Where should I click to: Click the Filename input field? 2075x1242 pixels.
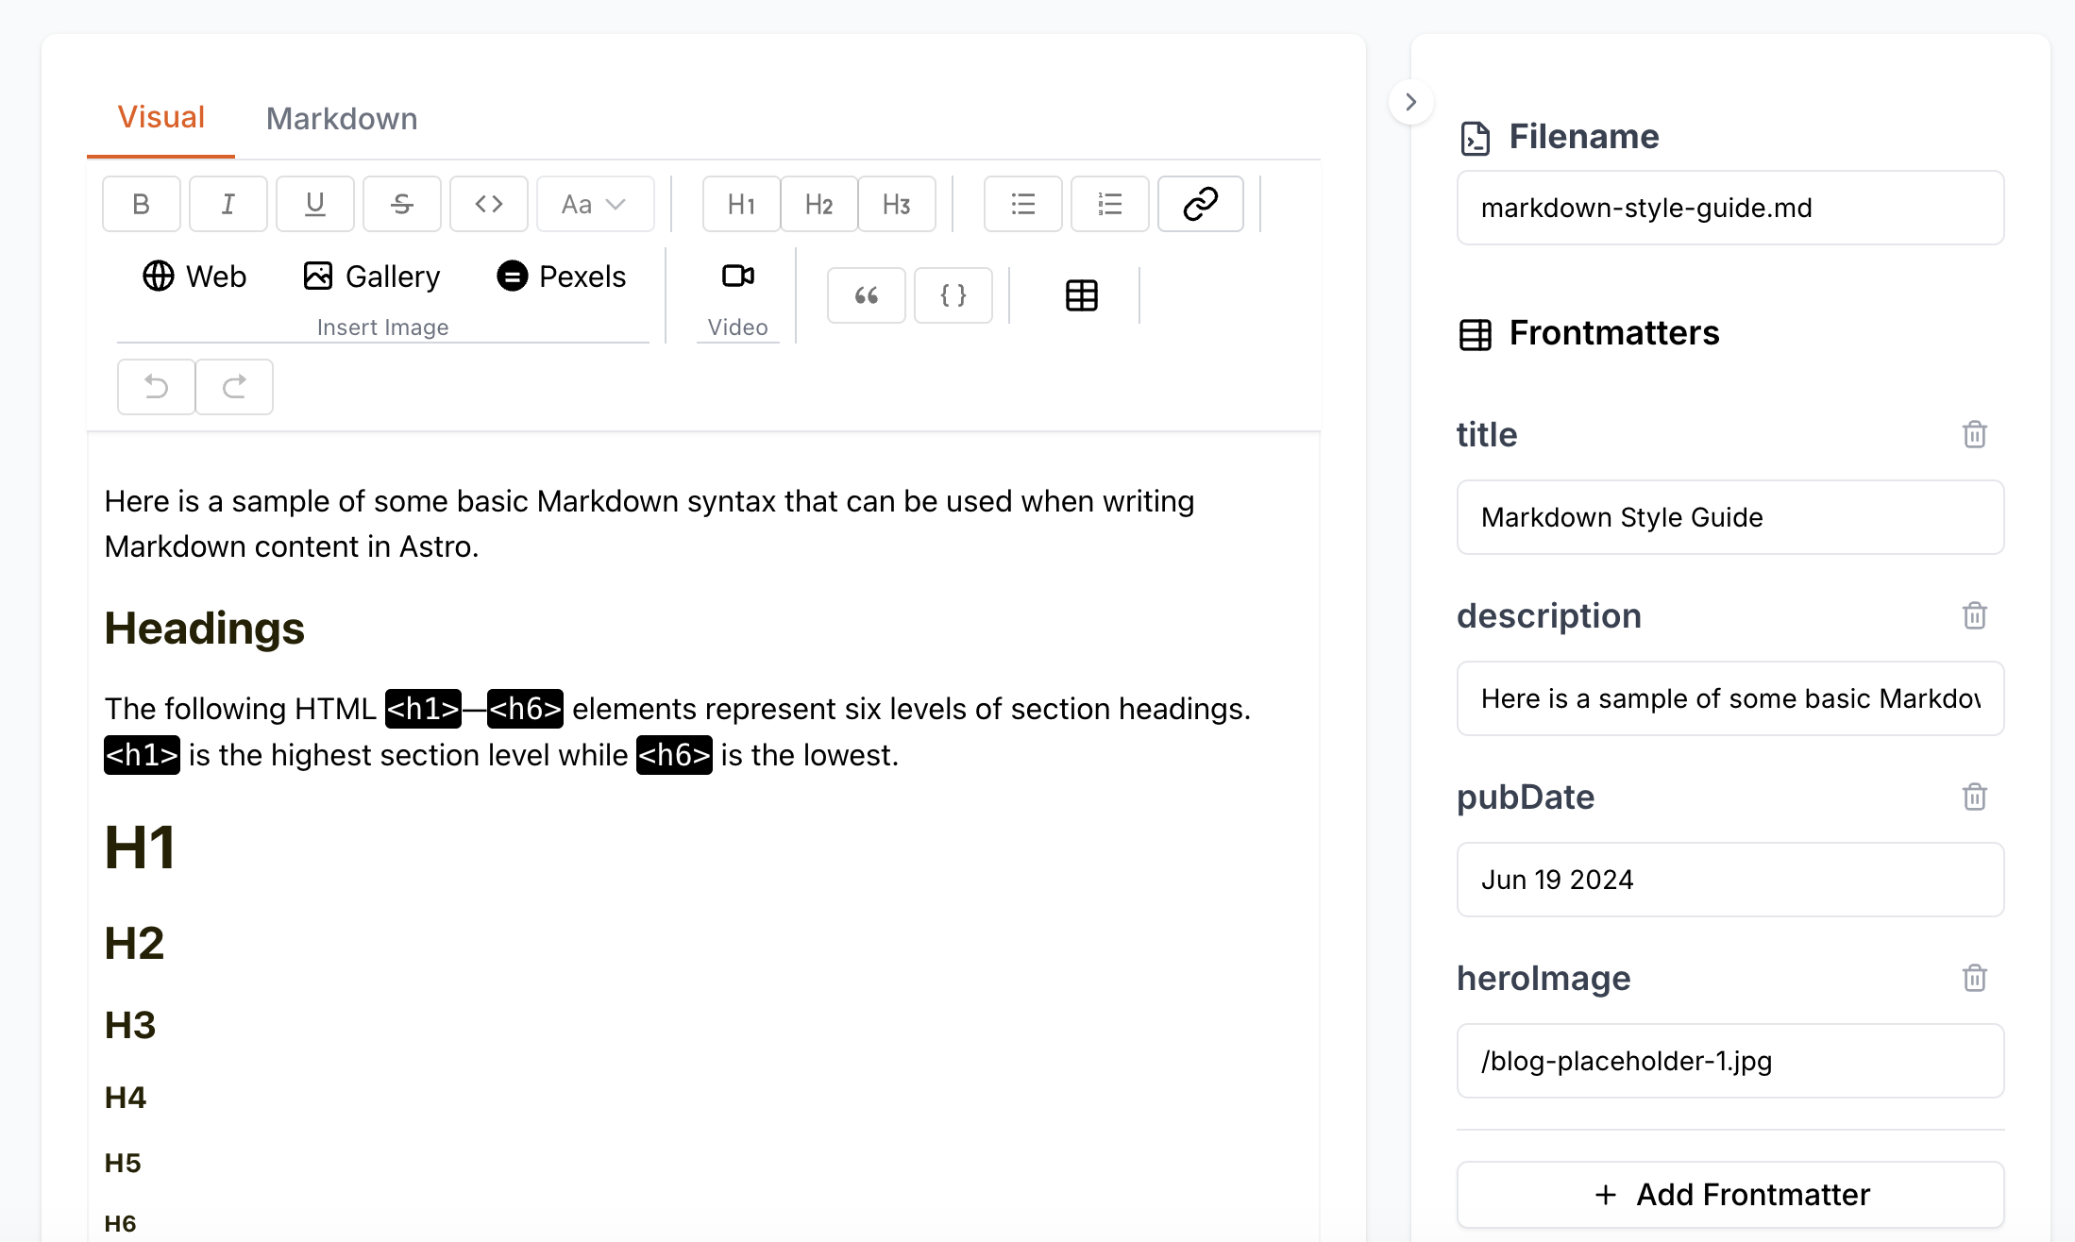coord(1730,208)
